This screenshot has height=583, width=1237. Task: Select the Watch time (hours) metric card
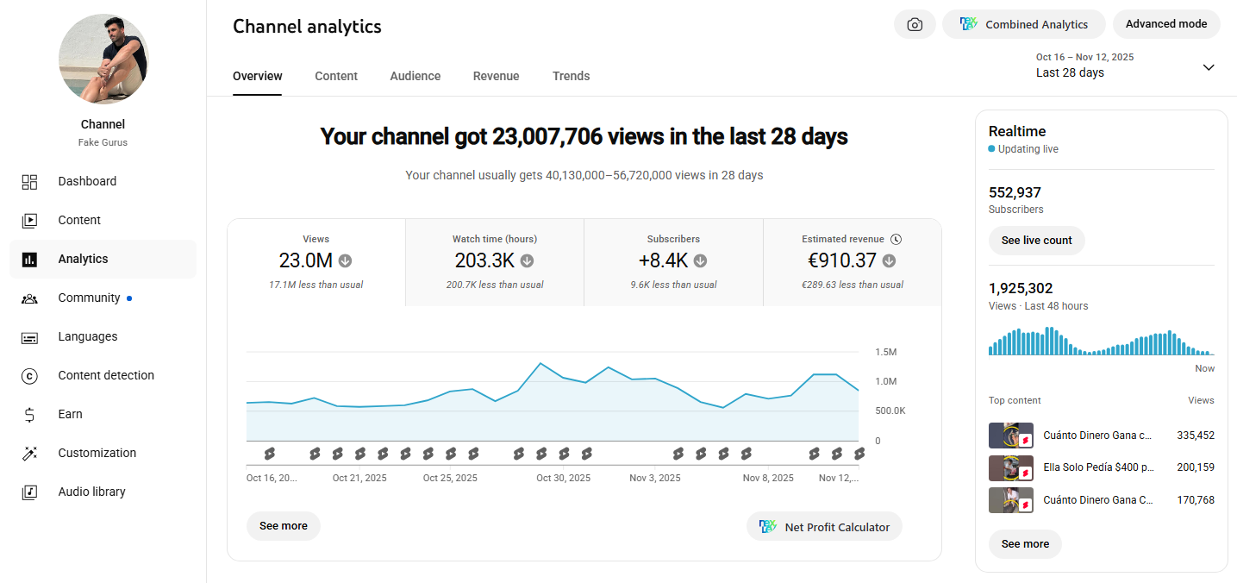tap(495, 262)
